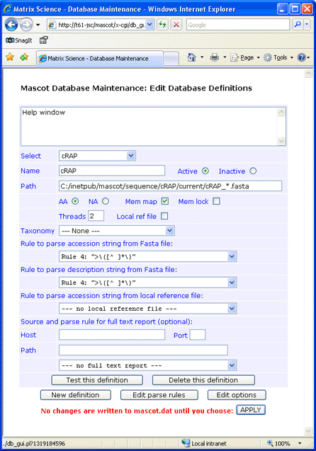Click the Local ref file label

click(x=137, y=217)
